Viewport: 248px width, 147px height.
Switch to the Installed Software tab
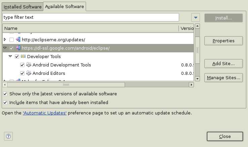pyautogui.click(x=23, y=7)
